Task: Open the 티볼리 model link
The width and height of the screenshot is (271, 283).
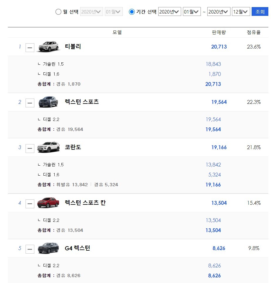Action: (x=73, y=46)
